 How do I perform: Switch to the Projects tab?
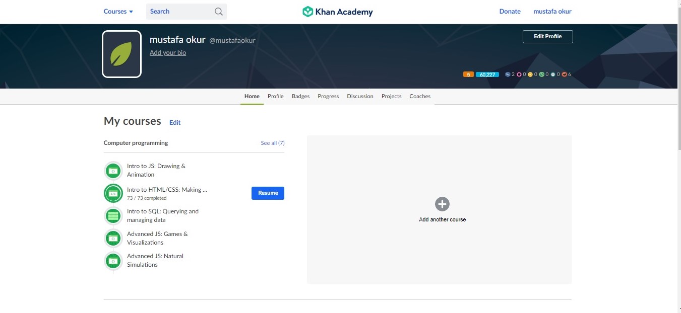click(392, 96)
